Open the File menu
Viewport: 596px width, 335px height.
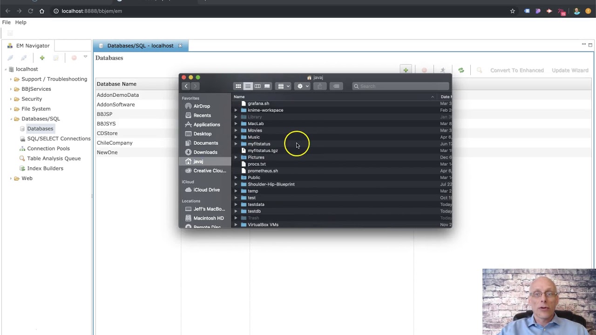7,22
